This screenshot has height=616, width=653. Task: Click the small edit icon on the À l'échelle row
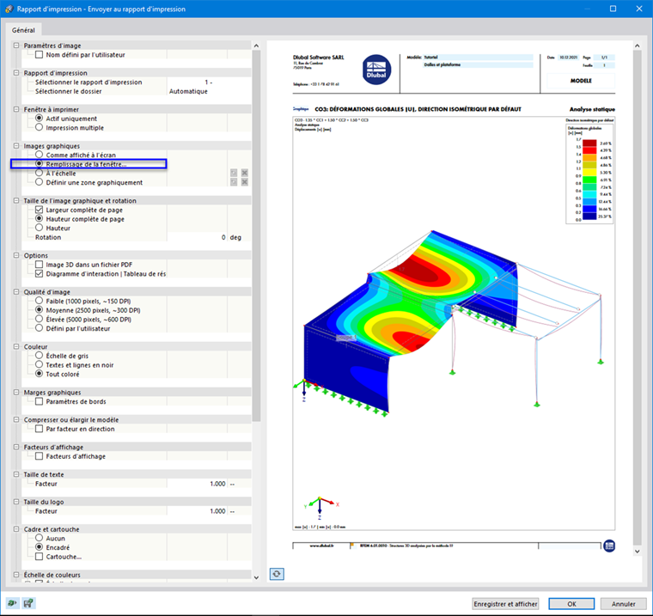[234, 173]
